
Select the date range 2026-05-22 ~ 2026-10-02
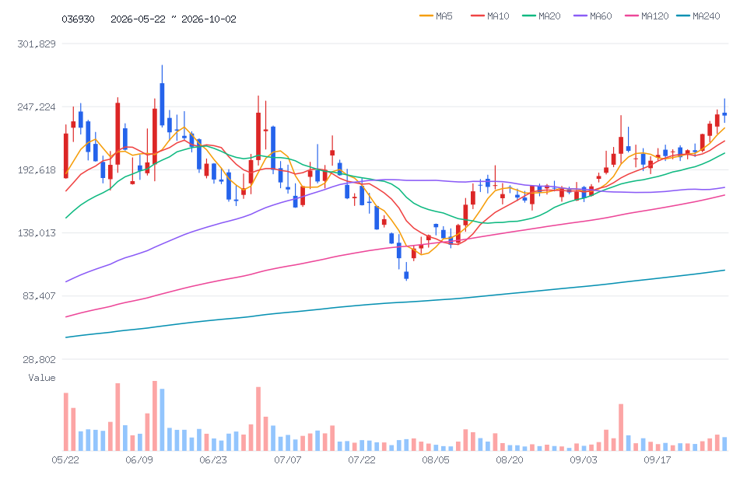coord(174,19)
